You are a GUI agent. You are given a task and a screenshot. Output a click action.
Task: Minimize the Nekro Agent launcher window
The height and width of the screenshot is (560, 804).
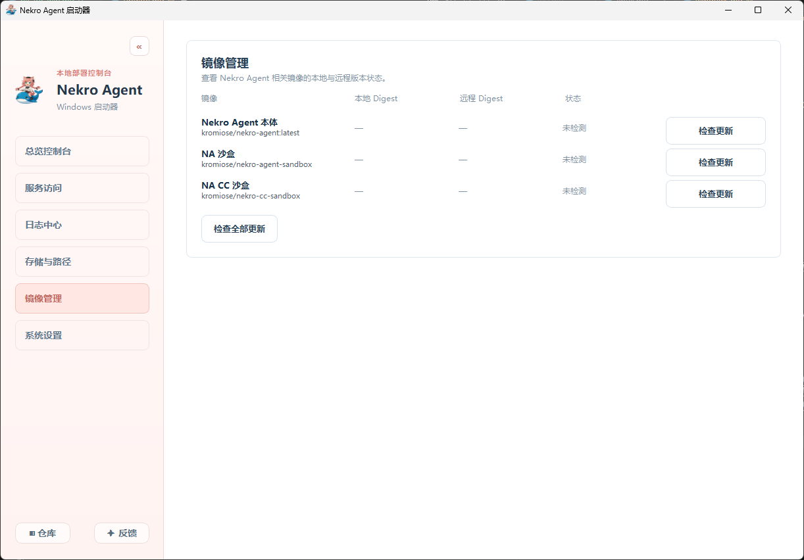tap(728, 10)
